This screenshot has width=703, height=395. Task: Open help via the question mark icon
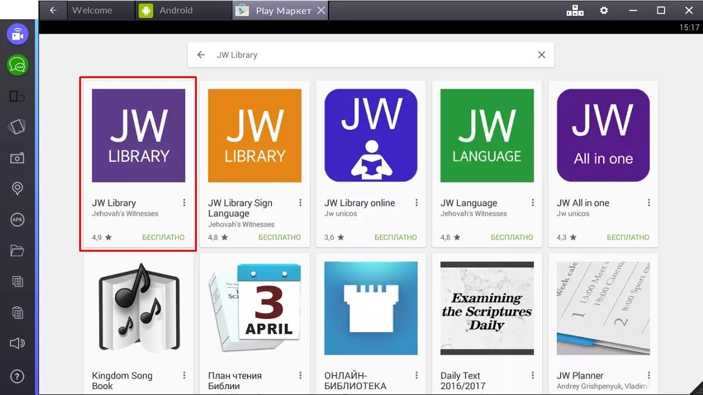[x=17, y=376]
